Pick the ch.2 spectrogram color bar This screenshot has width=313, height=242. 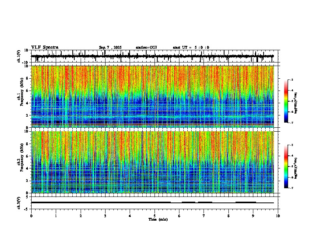[x=286, y=166]
